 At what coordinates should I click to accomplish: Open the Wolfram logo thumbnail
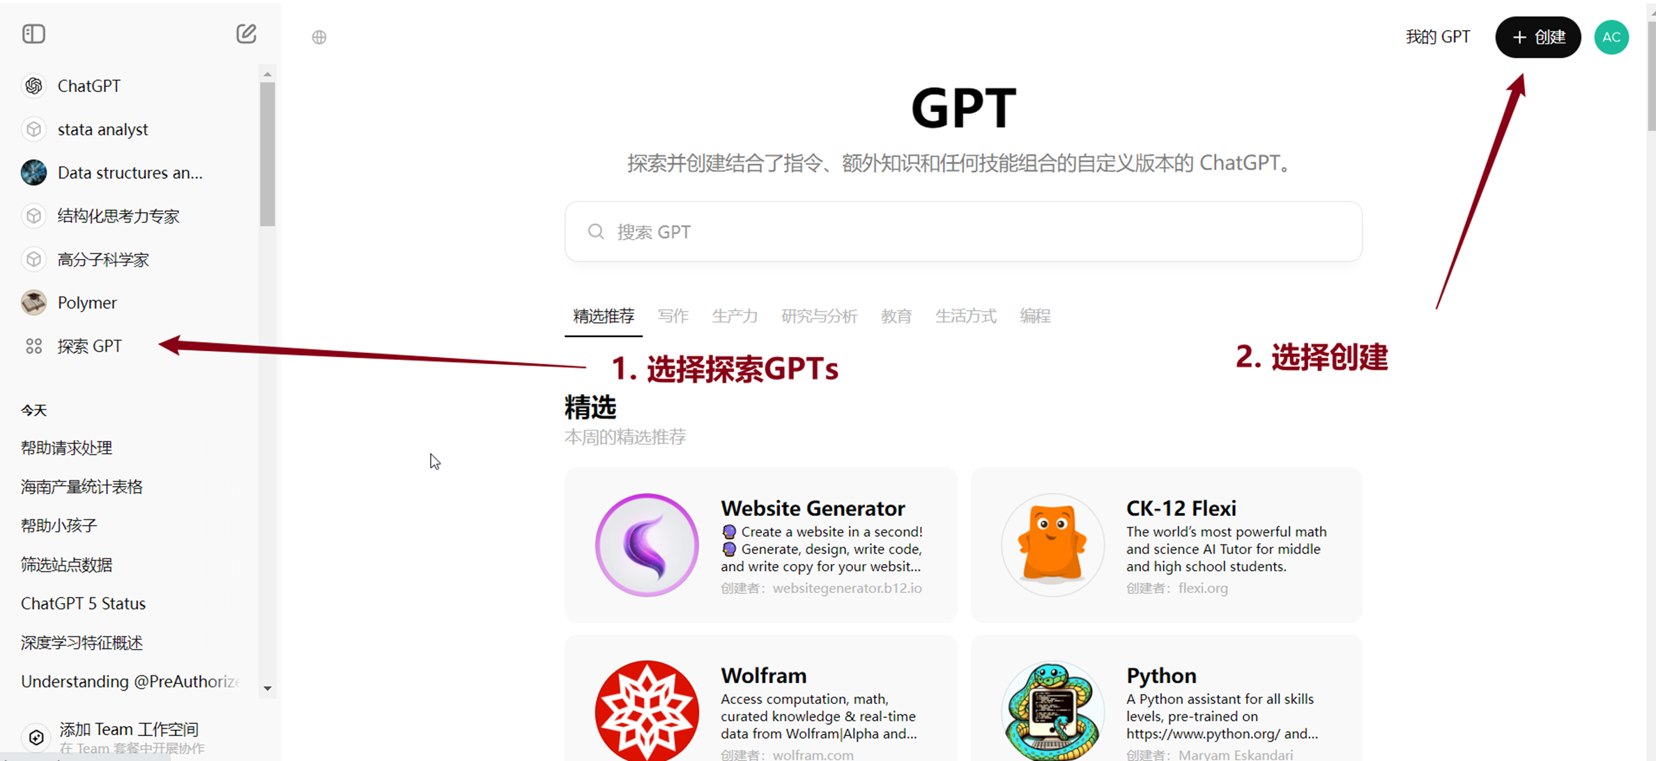click(x=647, y=710)
